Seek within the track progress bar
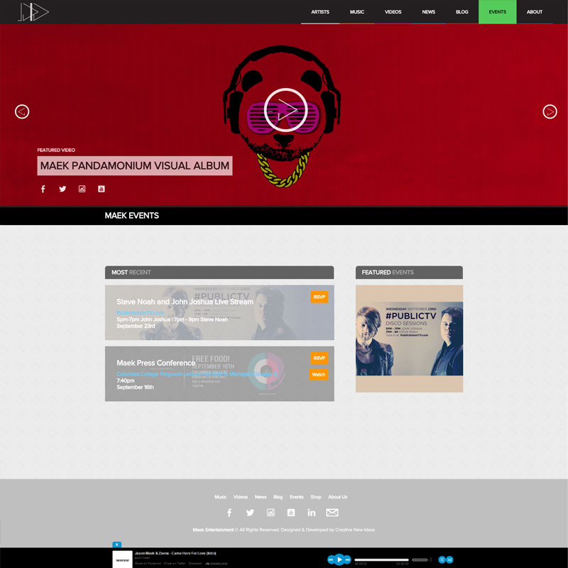Image resolution: width=568 pixels, height=568 pixels. point(381,559)
